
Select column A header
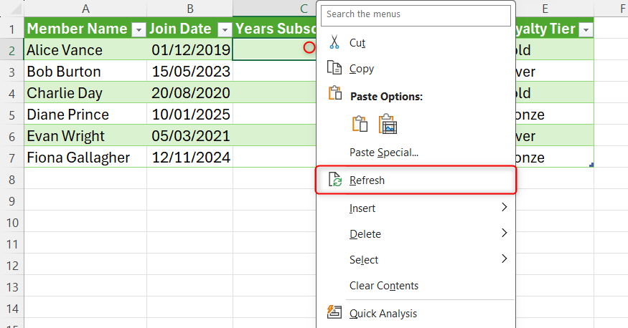[x=85, y=9]
